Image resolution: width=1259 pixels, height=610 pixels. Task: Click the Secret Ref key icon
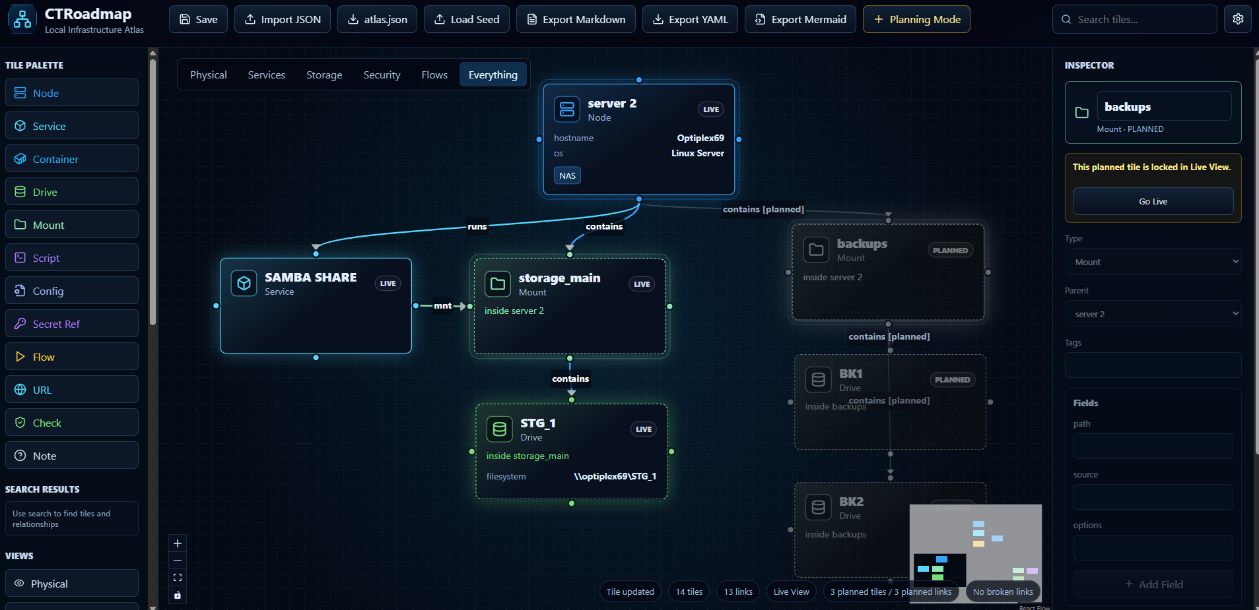[x=20, y=324]
